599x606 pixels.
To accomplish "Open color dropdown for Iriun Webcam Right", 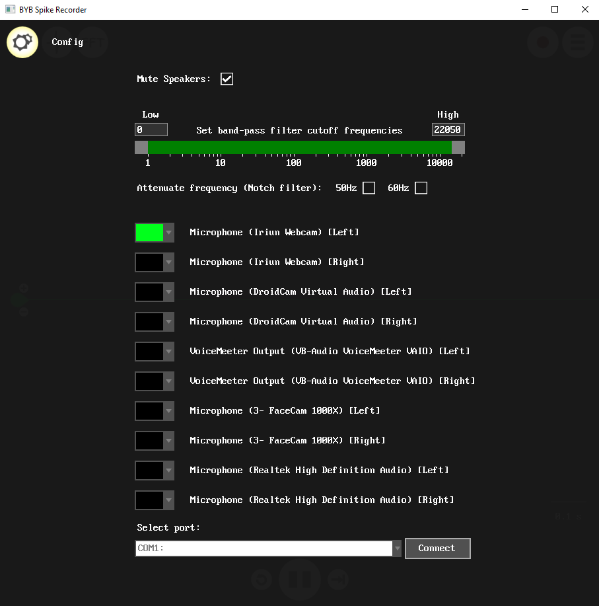I will (x=169, y=262).
